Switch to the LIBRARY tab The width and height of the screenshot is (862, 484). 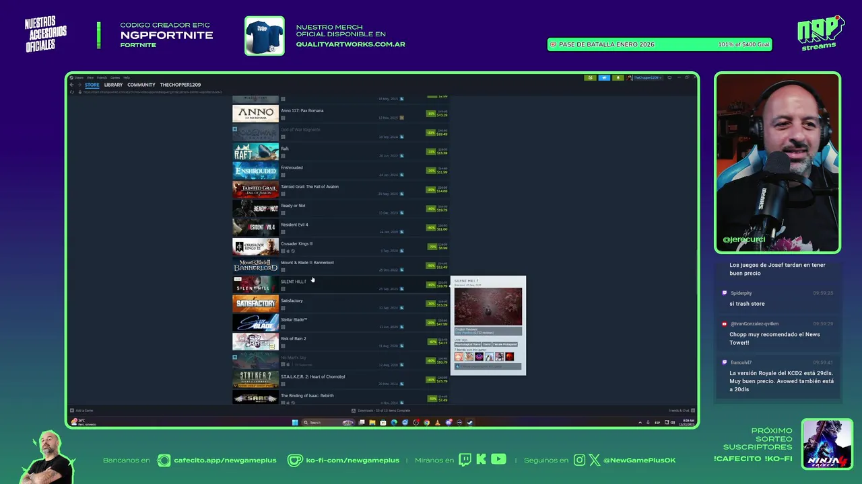coord(113,85)
